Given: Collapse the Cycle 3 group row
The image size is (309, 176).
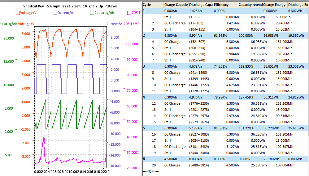Looking at the screenshot, I should (144, 66).
